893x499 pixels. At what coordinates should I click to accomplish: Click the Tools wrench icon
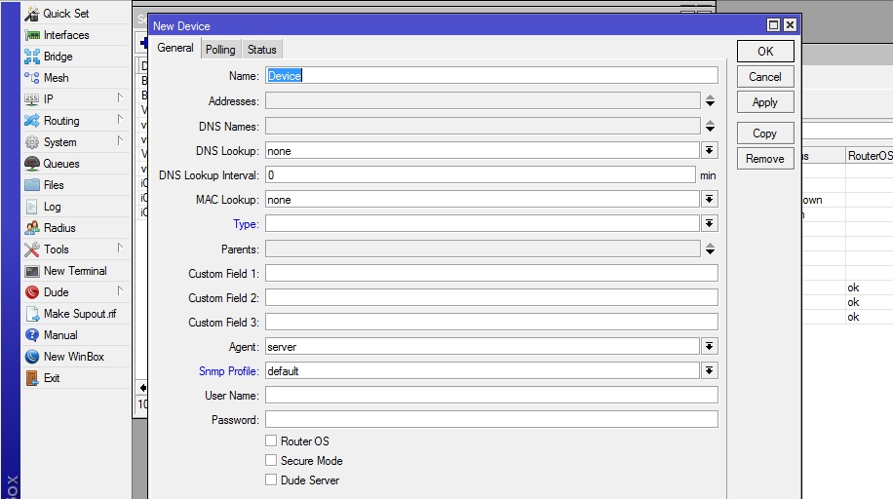coord(32,249)
